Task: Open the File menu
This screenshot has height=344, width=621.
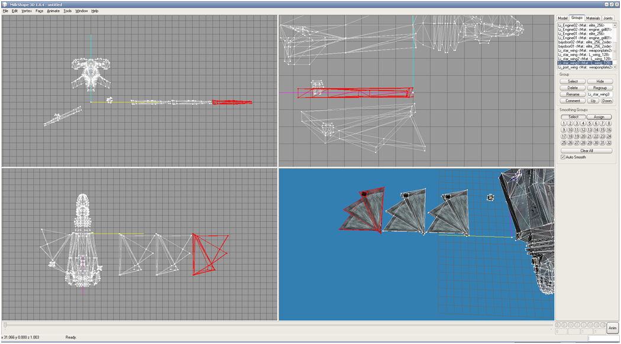Action: click(5, 11)
